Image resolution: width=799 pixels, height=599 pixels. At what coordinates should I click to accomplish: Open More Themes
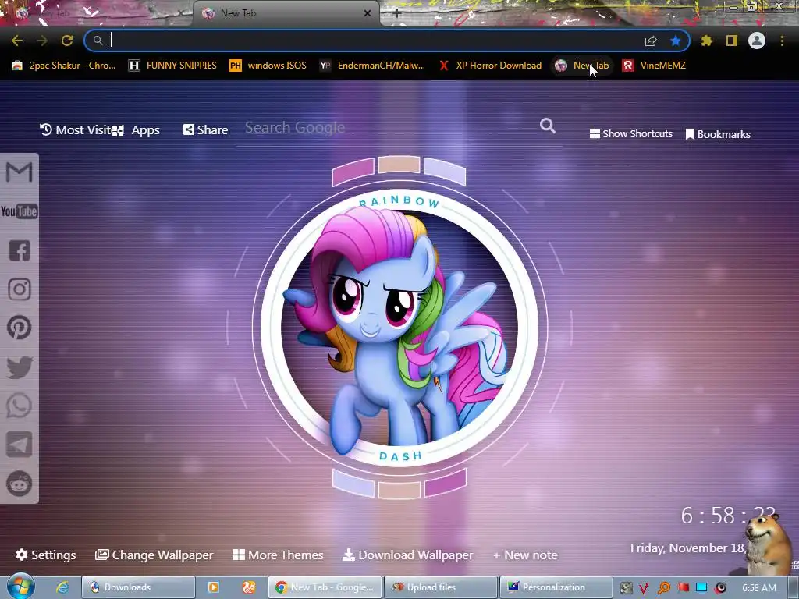coord(278,555)
